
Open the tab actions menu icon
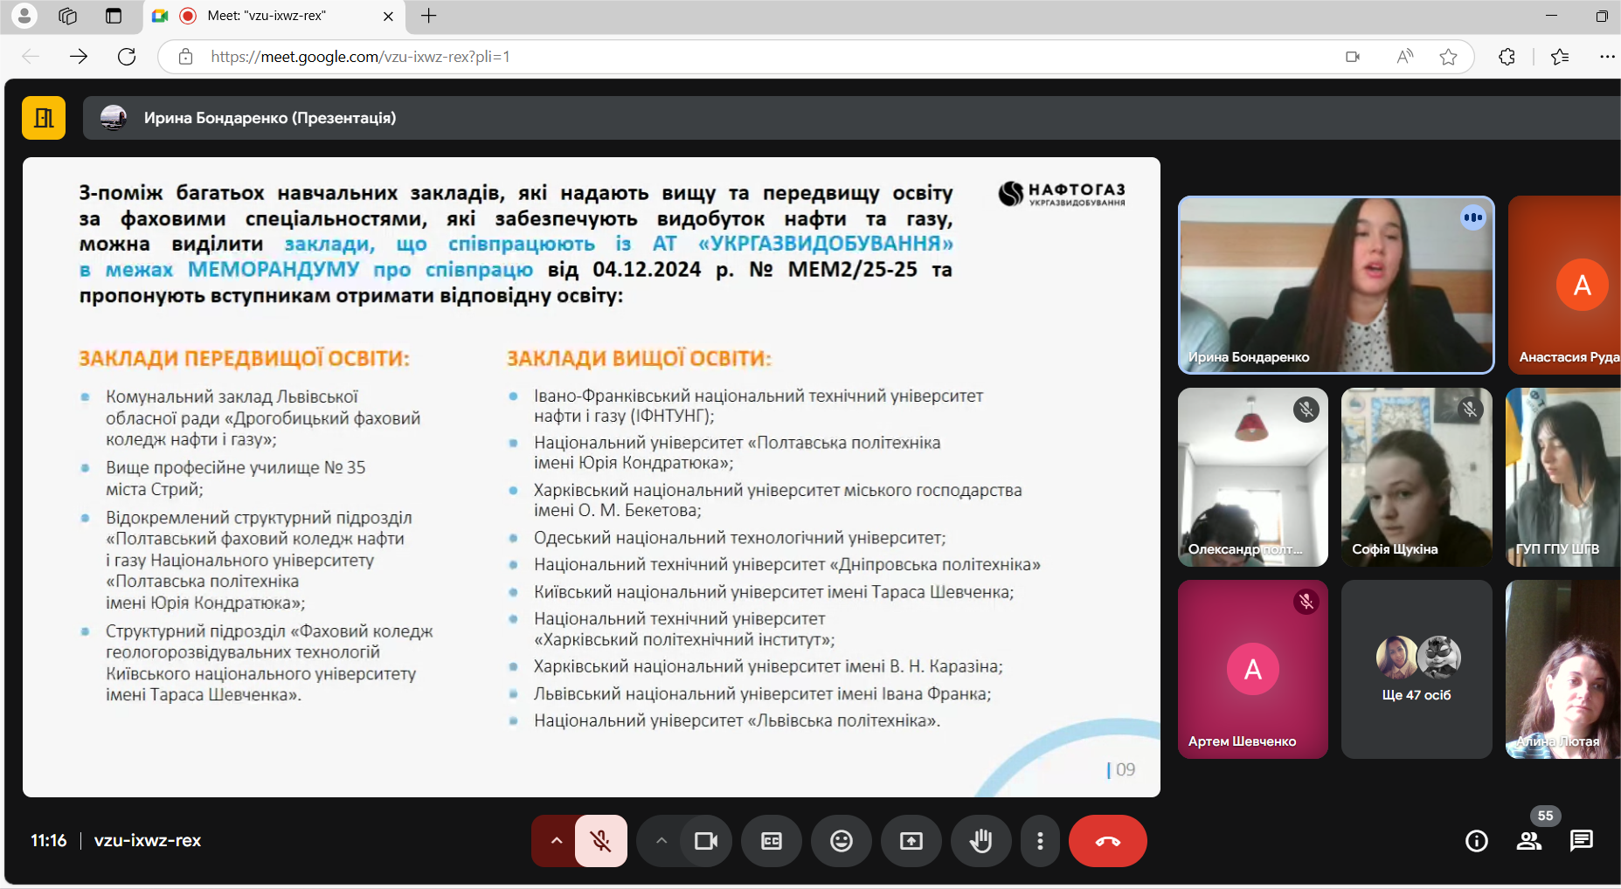114,16
